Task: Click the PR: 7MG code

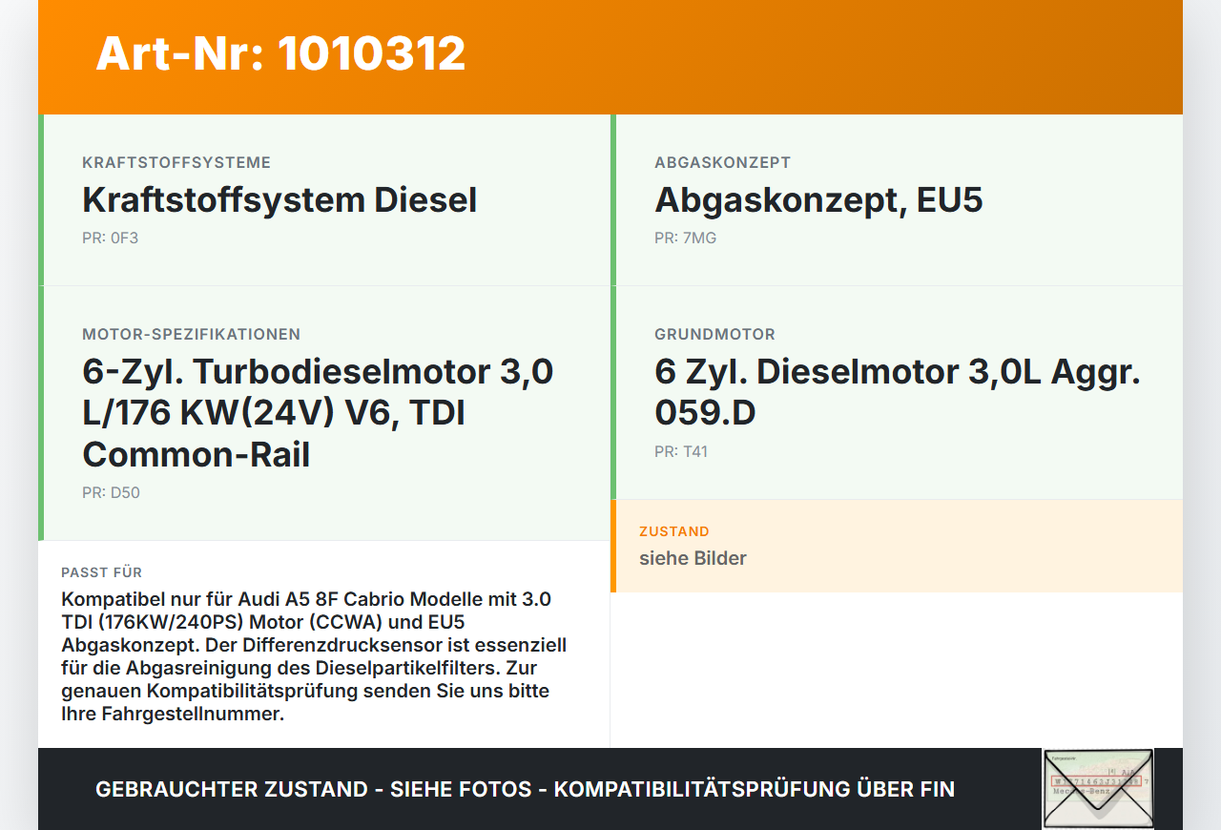Action: [685, 237]
